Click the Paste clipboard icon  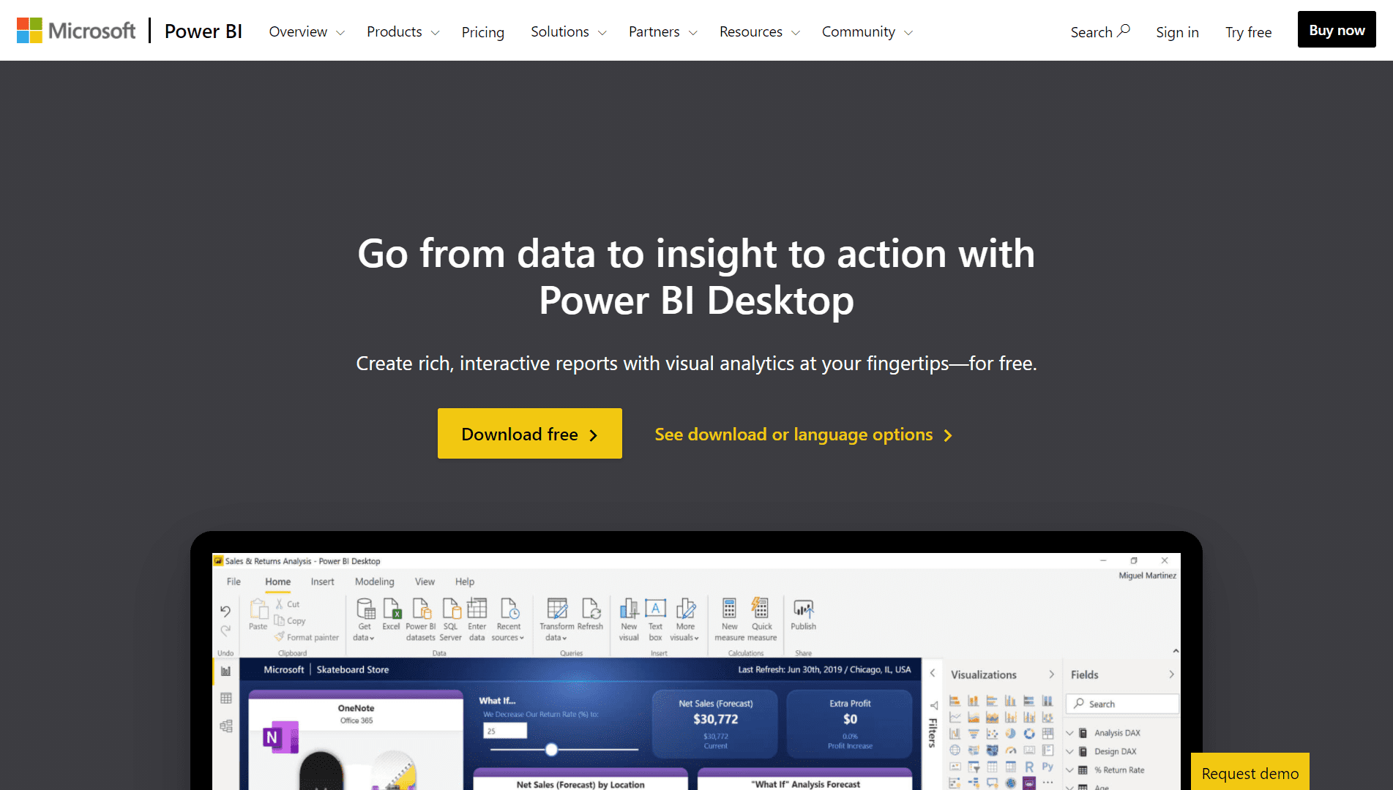point(258,609)
